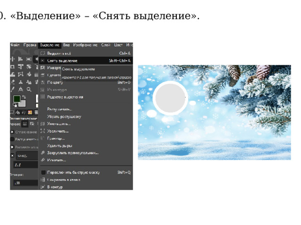The image size is (301, 225).
Task: Reset colors to black and white
Action: click(15, 105)
